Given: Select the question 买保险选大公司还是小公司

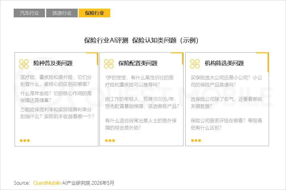Looking at the screenshot, I should coord(226,81).
